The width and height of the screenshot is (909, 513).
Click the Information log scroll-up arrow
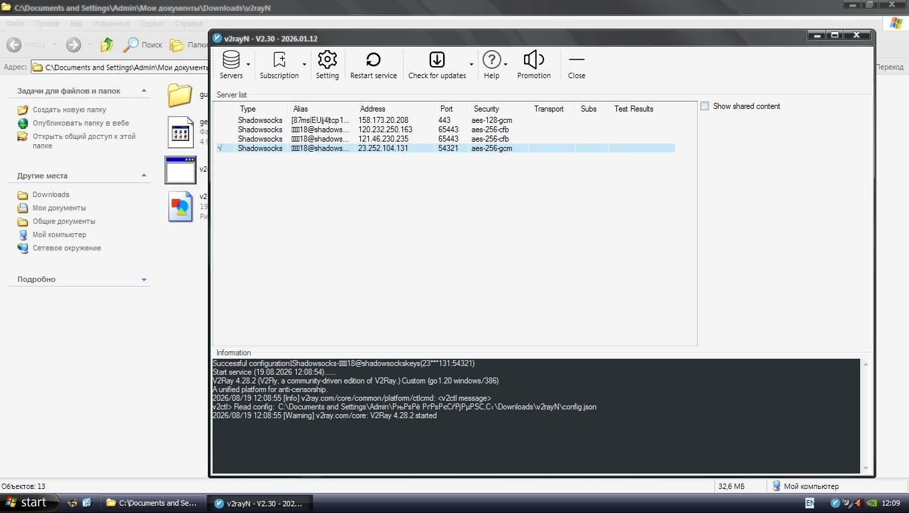[x=866, y=364]
